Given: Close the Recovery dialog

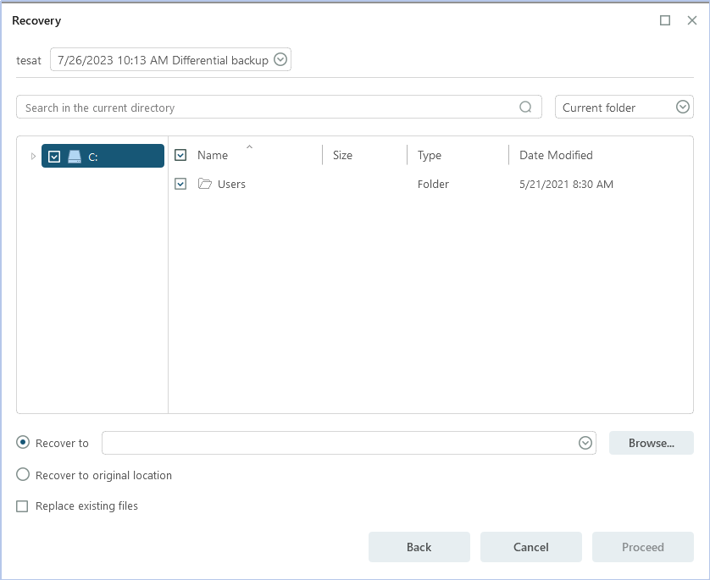Looking at the screenshot, I should pyautogui.click(x=692, y=20).
